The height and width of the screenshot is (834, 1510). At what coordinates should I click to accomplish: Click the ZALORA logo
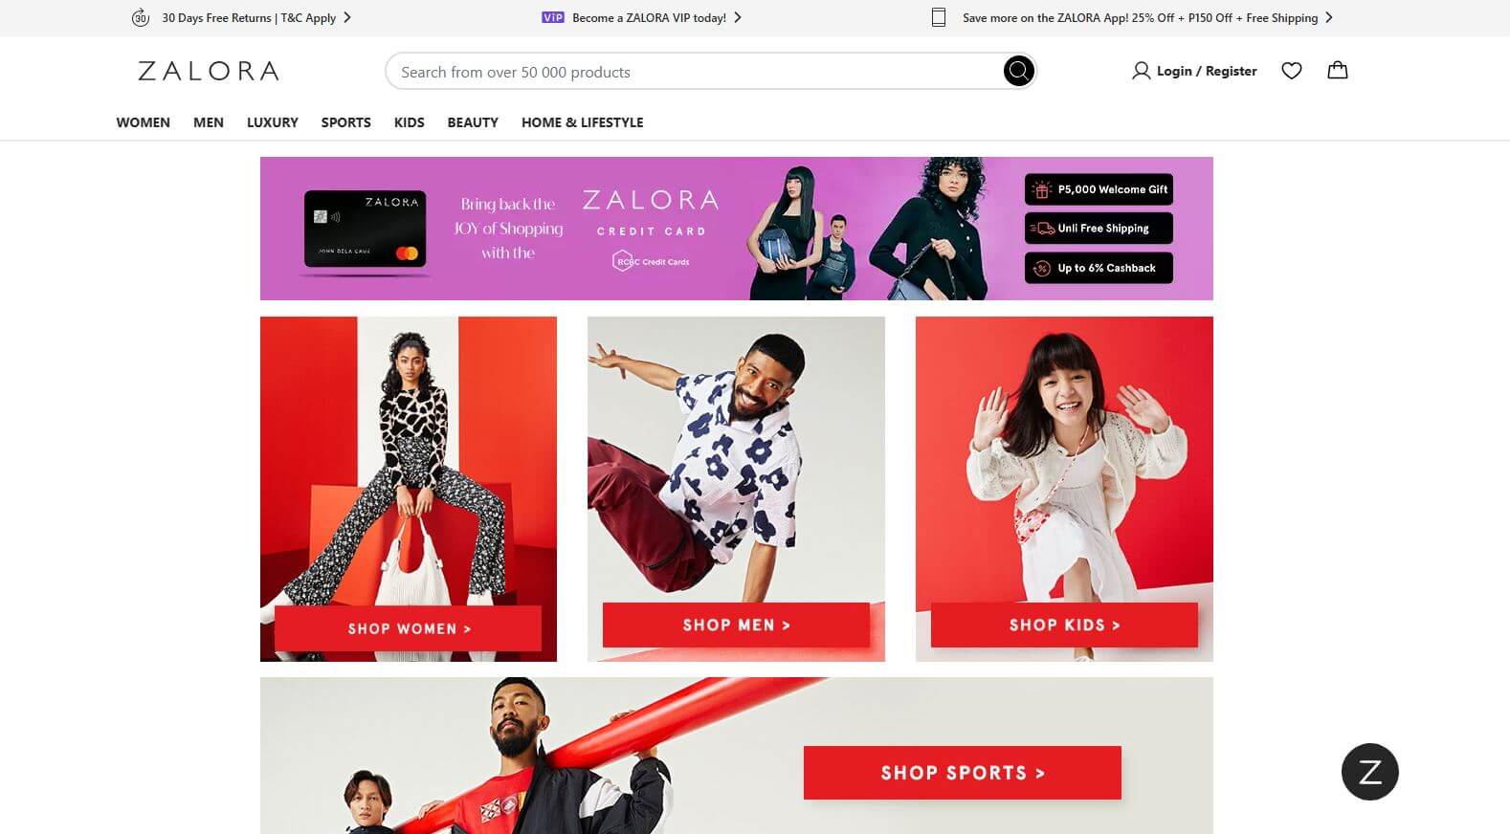click(209, 71)
